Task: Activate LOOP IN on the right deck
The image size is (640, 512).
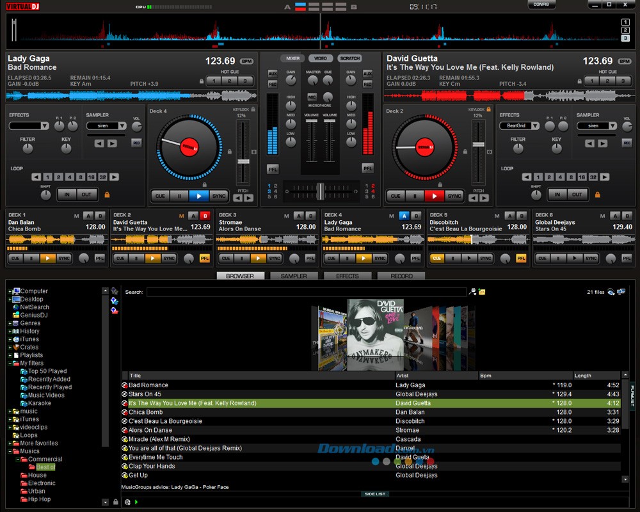Action: coord(557,193)
